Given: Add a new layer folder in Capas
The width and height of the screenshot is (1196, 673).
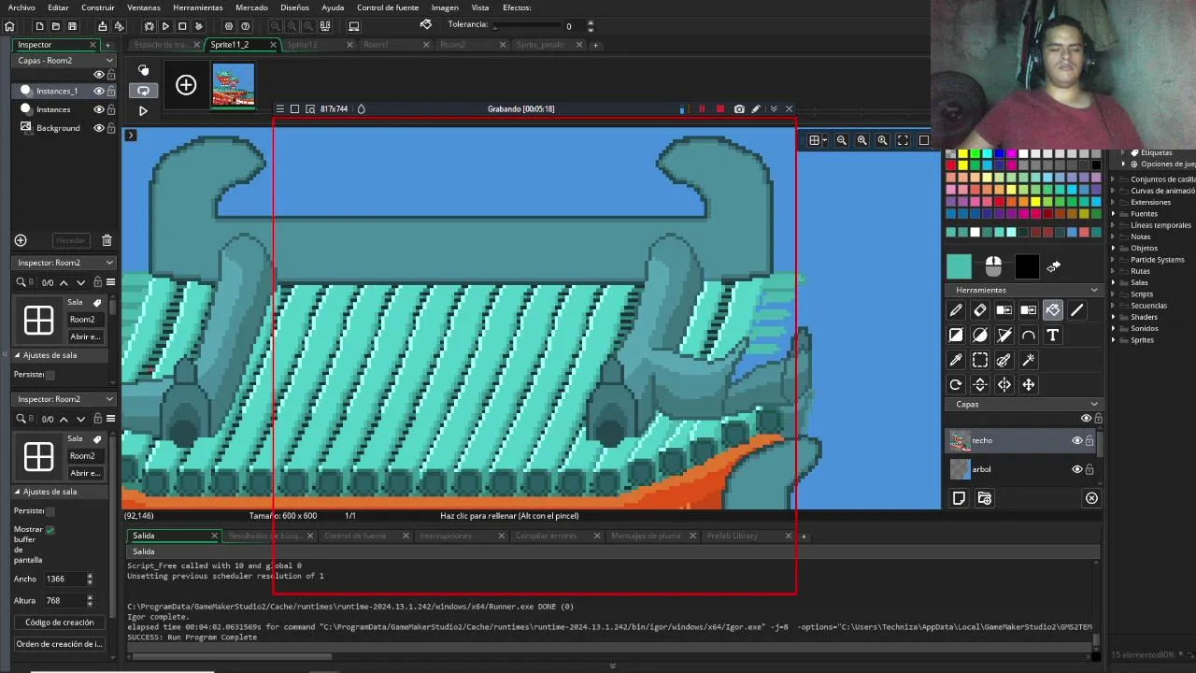Looking at the screenshot, I should point(984,498).
